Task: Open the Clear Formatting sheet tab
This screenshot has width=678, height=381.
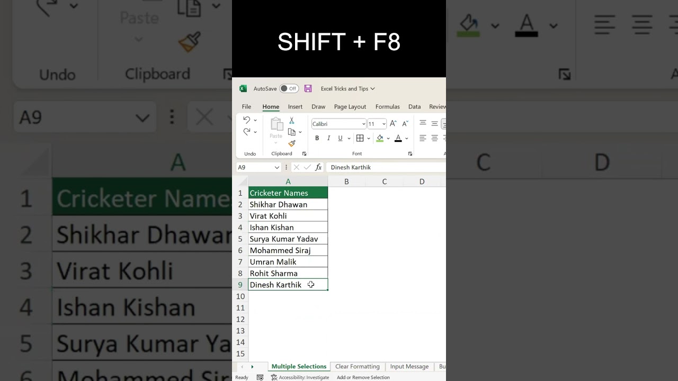Action: point(358,367)
